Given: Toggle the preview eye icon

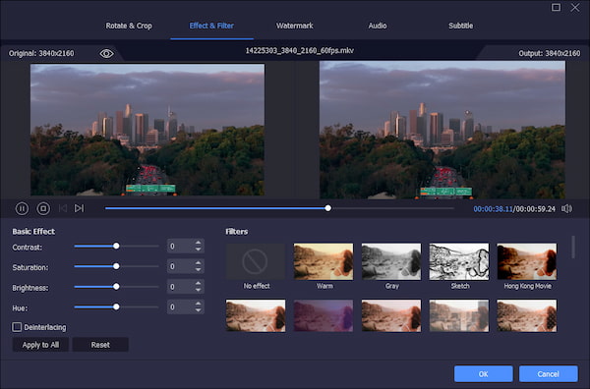Looking at the screenshot, I should pyautogui.click(x=106, y=54).
